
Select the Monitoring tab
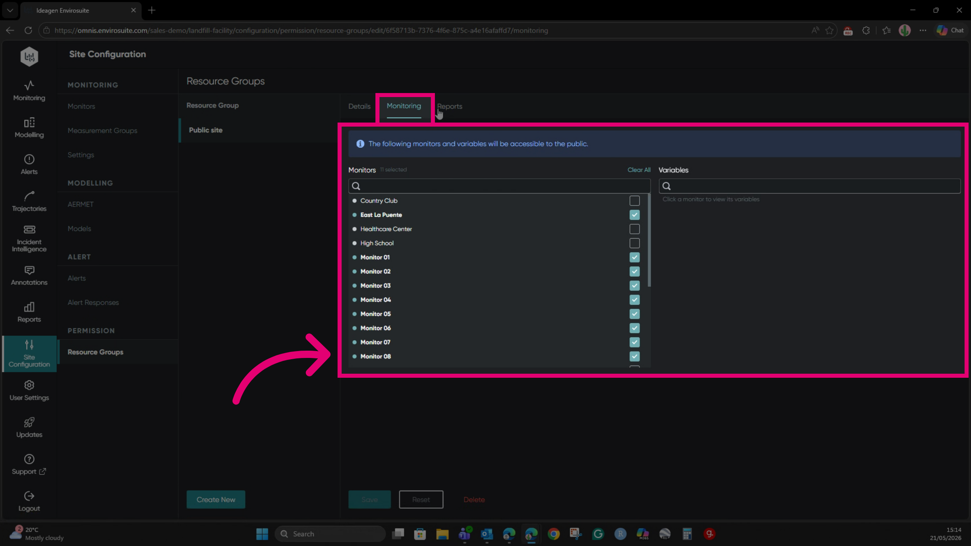[404, 106]
